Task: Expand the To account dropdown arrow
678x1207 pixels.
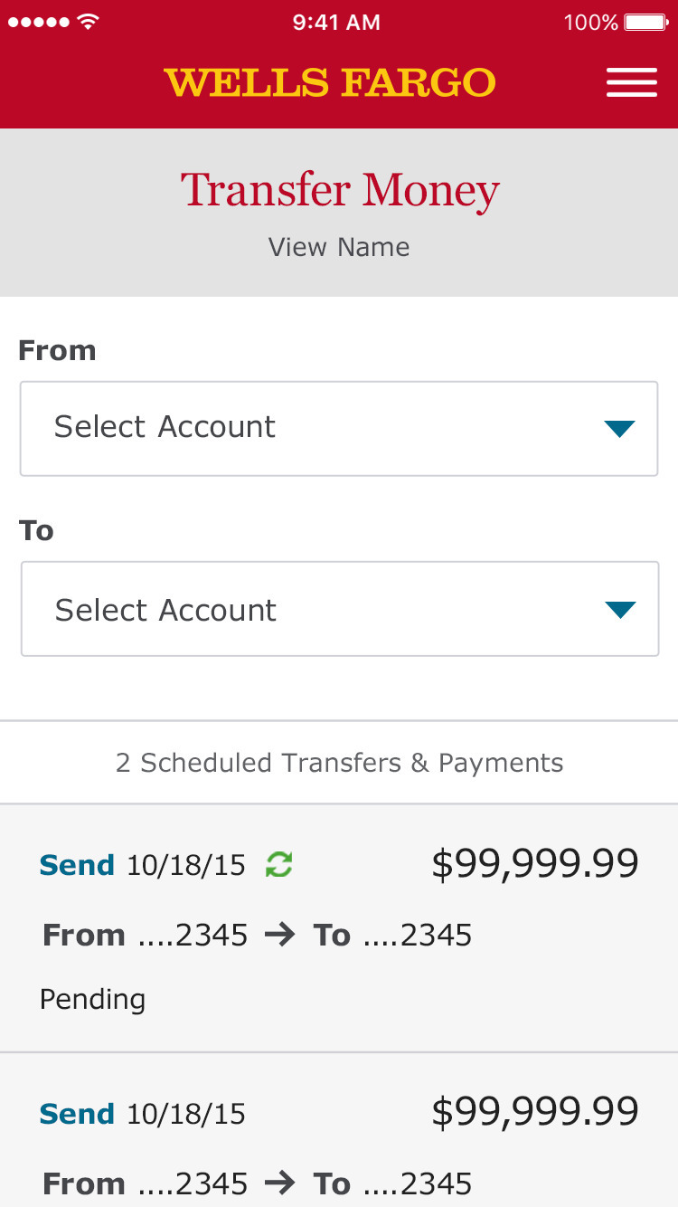Action: tap(620, 610)
